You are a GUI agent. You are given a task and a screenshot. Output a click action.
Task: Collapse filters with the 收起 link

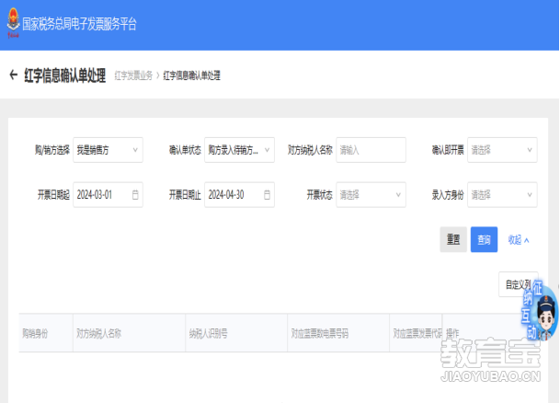(519, 240)
